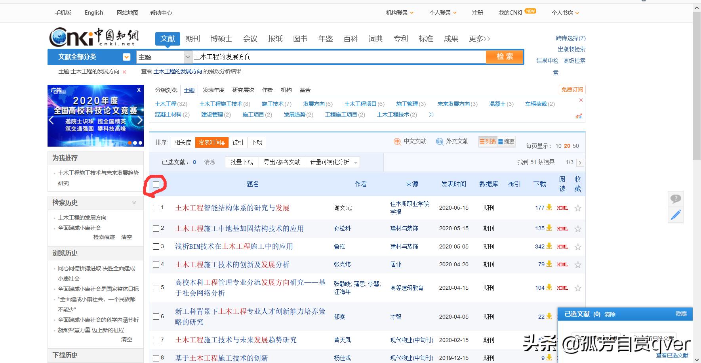Open article 土木工程智能结构体系的研究与发展

click(232, 208)
